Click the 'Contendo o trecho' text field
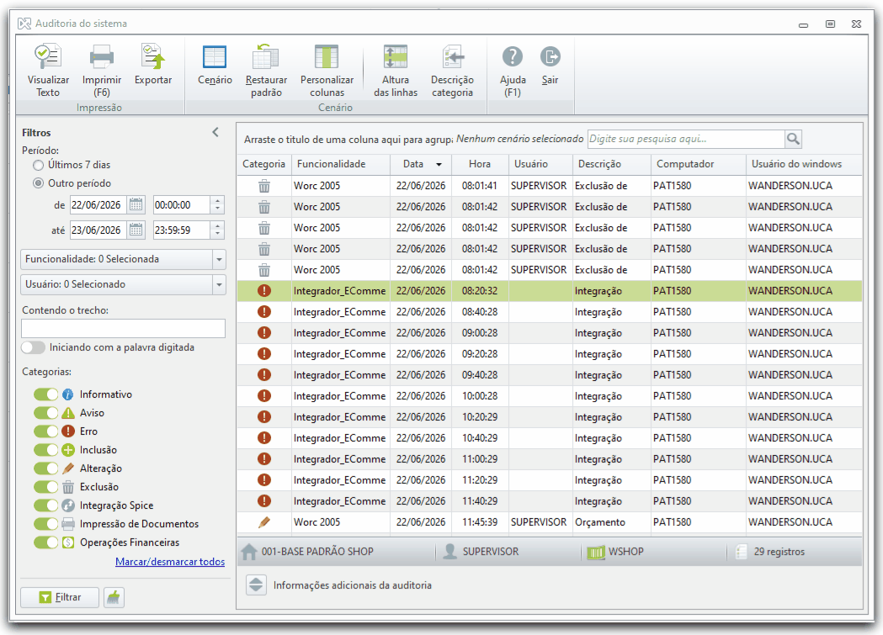 point(123,329)
